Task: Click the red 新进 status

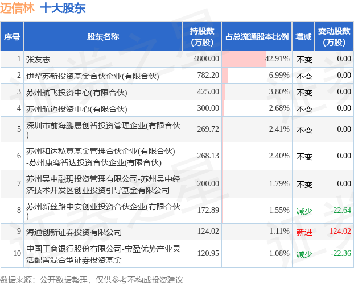Action: [x=304, y=232]
